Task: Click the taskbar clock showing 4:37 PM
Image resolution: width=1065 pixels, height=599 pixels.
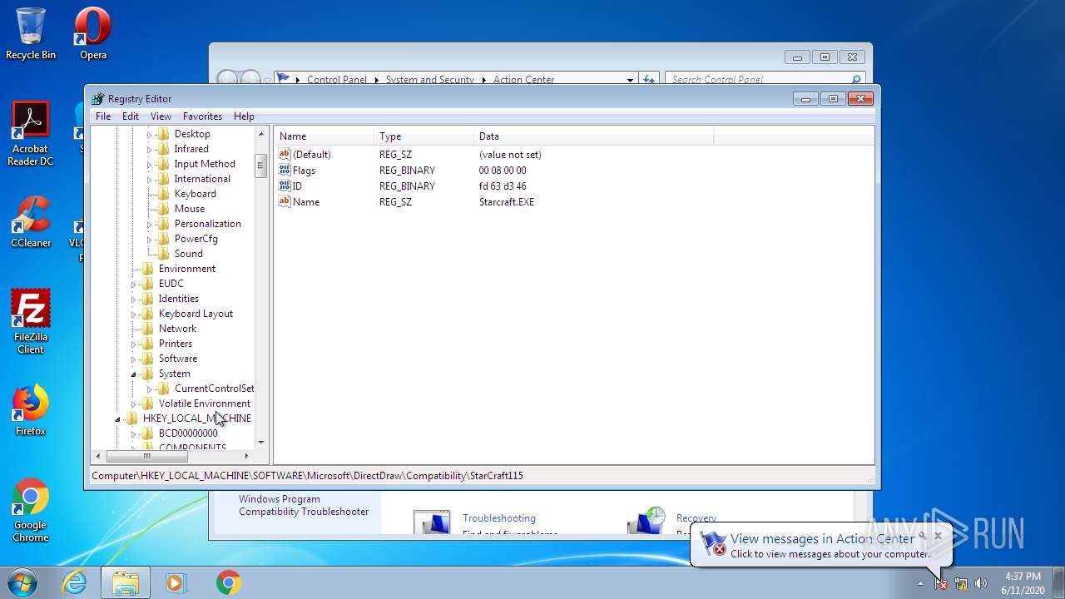Action: click(1023, 583)
